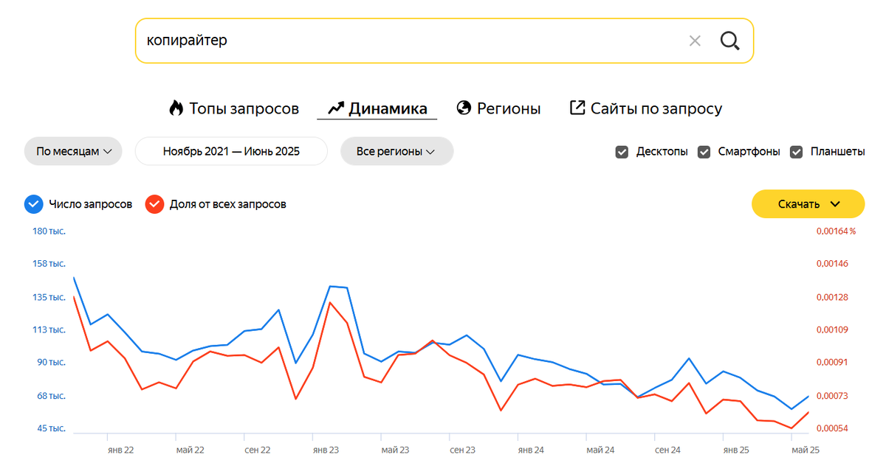Click the flame icon for top queries
The width and height of the screenshot is (886, 474).
pos(176,108)
